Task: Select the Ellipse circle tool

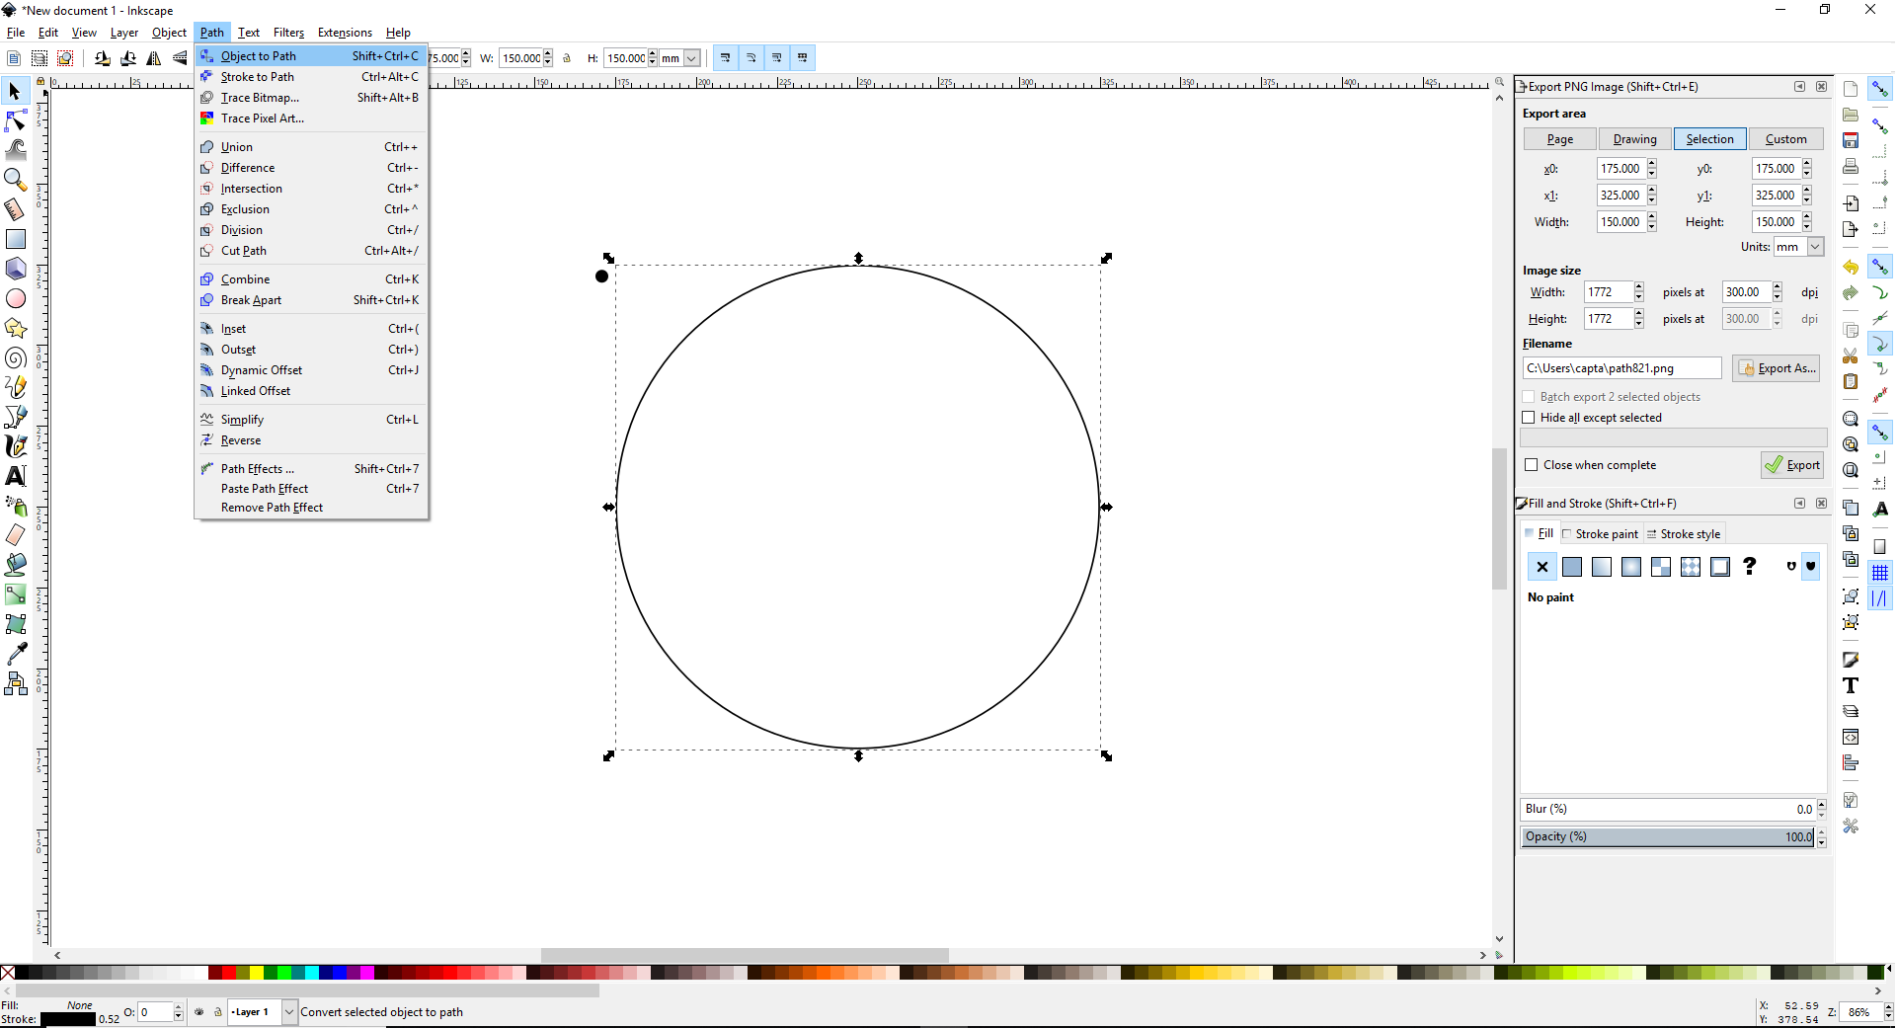Action: point(15,298)
